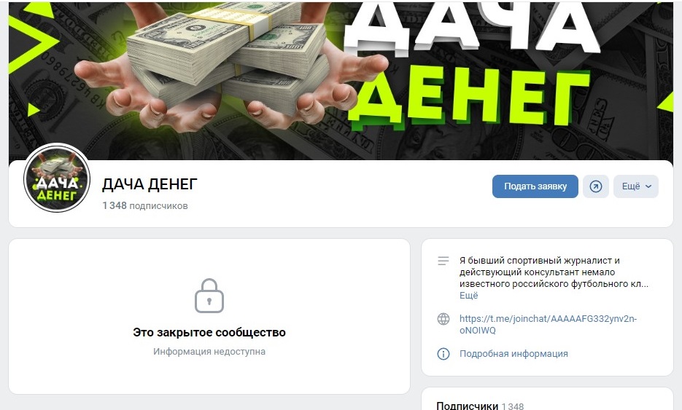Click the description lines icon
682x410 pixels.
(443, 261)
